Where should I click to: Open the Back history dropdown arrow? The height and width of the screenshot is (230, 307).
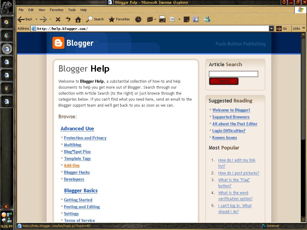coord(36,19)
